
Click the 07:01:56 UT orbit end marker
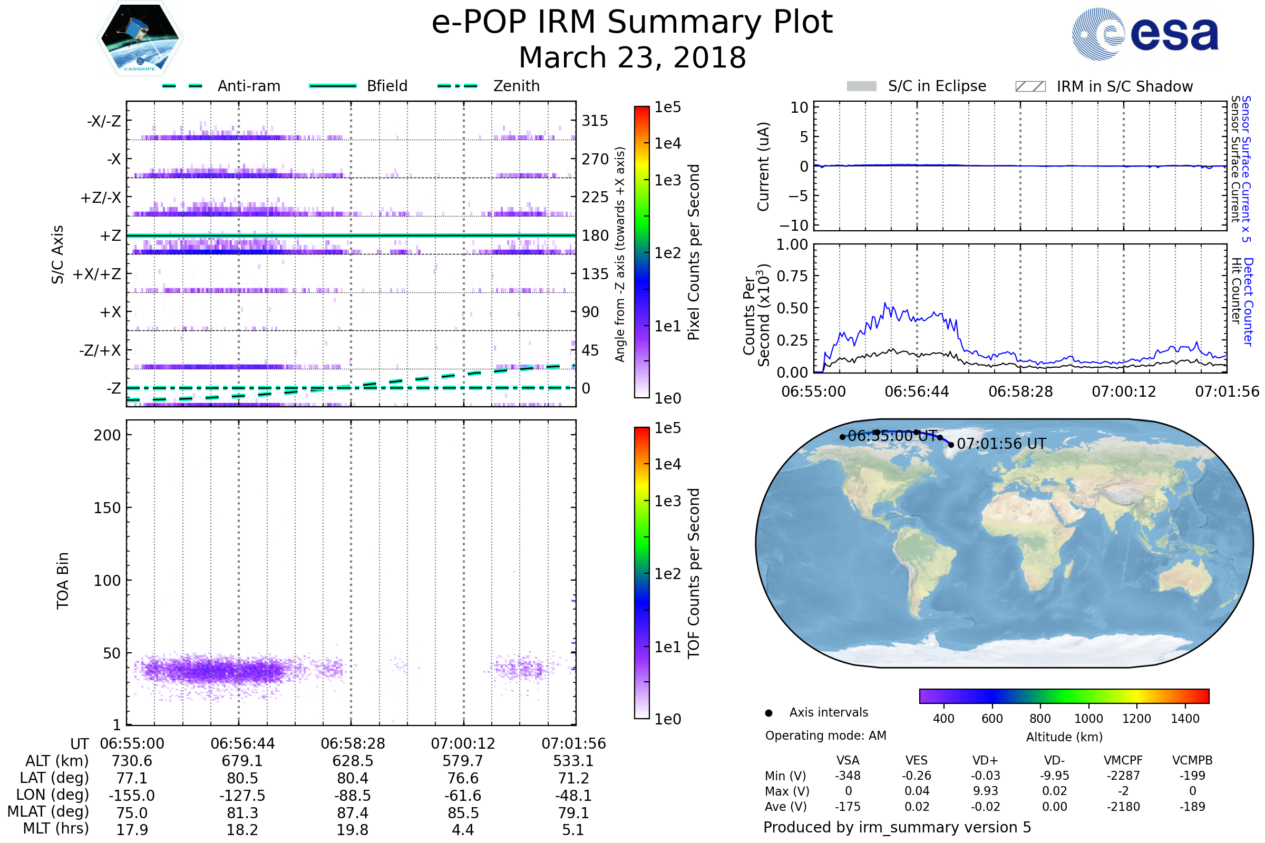(x=951, y=445)
